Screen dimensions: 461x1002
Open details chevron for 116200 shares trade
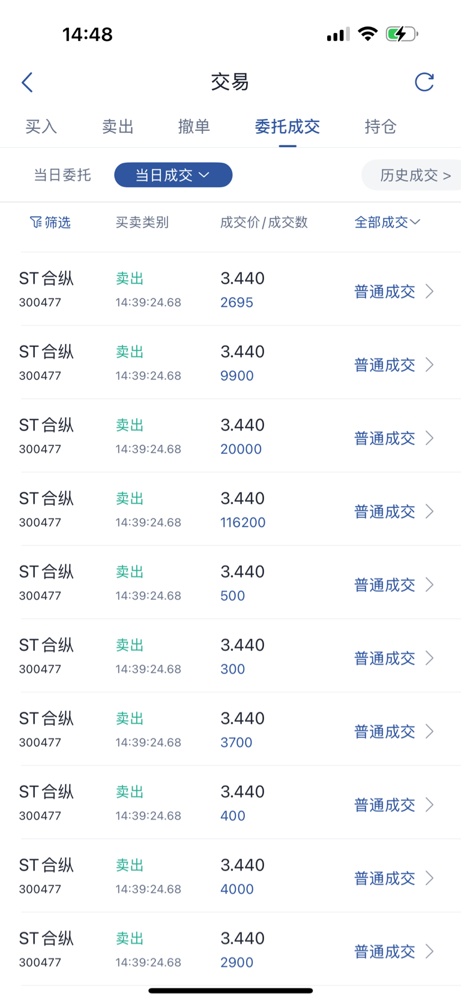[x=430, y=512]
